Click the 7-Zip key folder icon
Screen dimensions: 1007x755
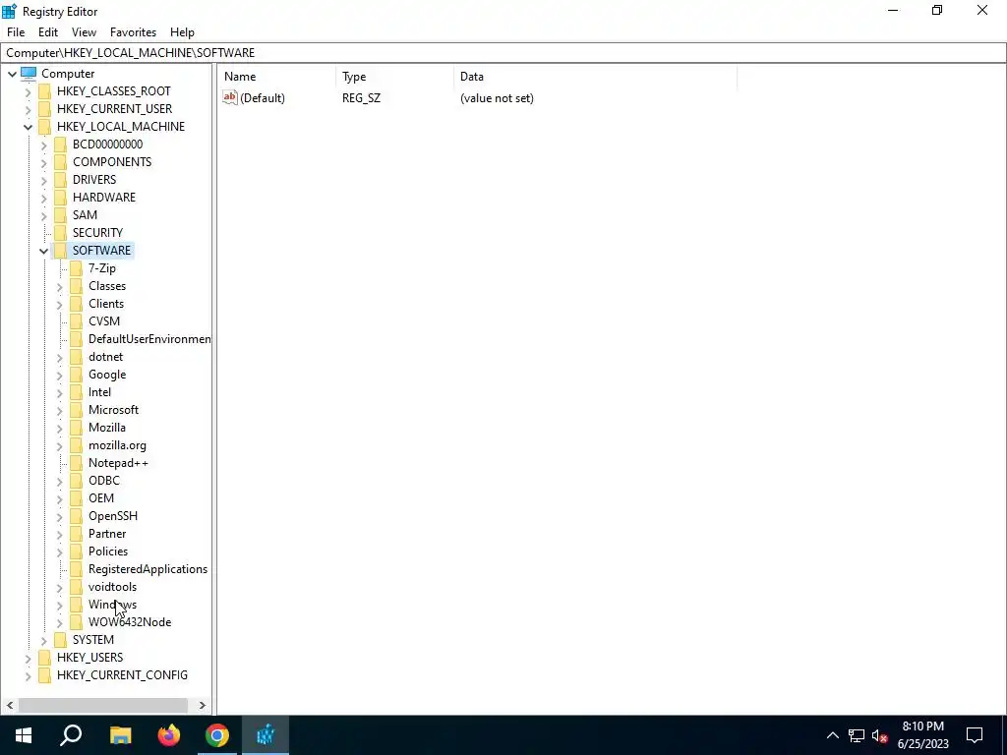pyautogui.click(x=77, y=268)
